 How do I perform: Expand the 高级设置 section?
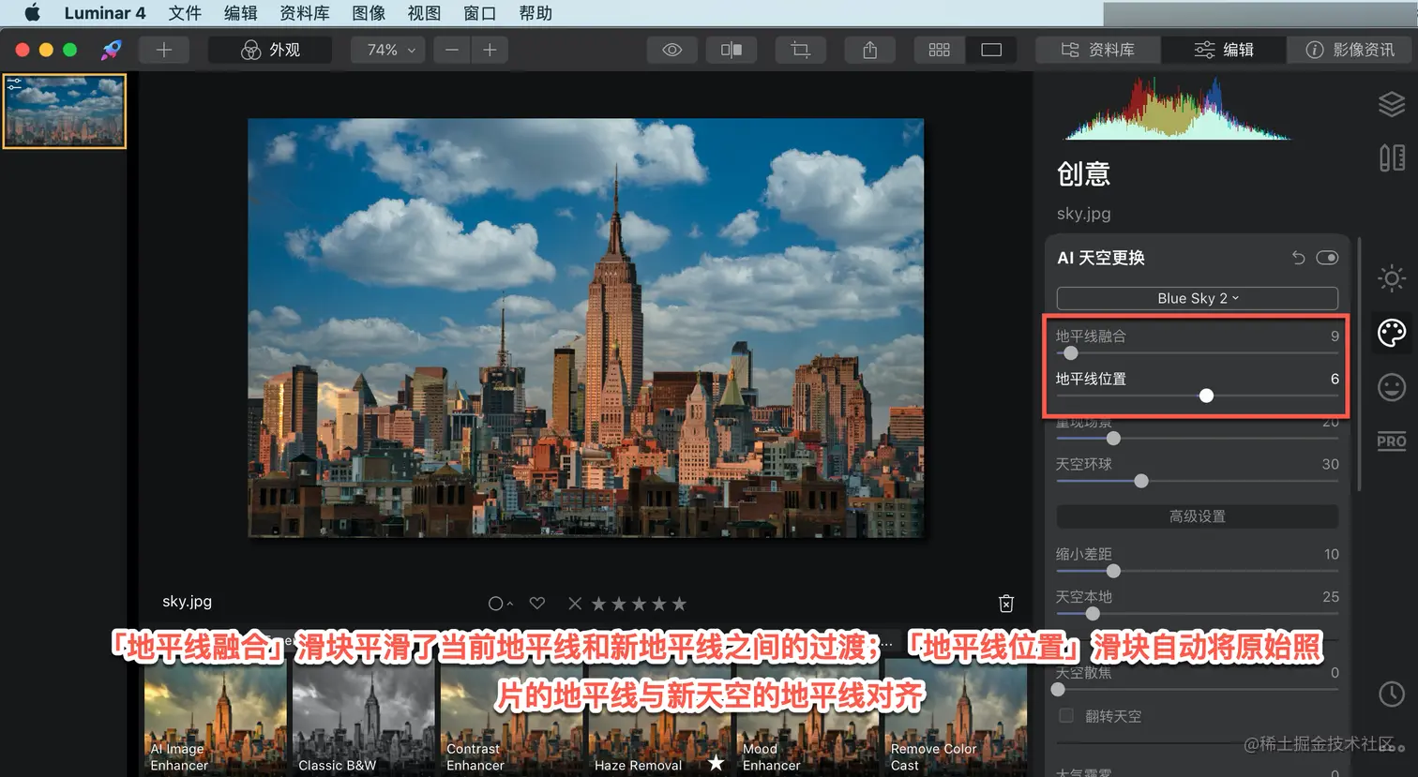click(1198, 516)
